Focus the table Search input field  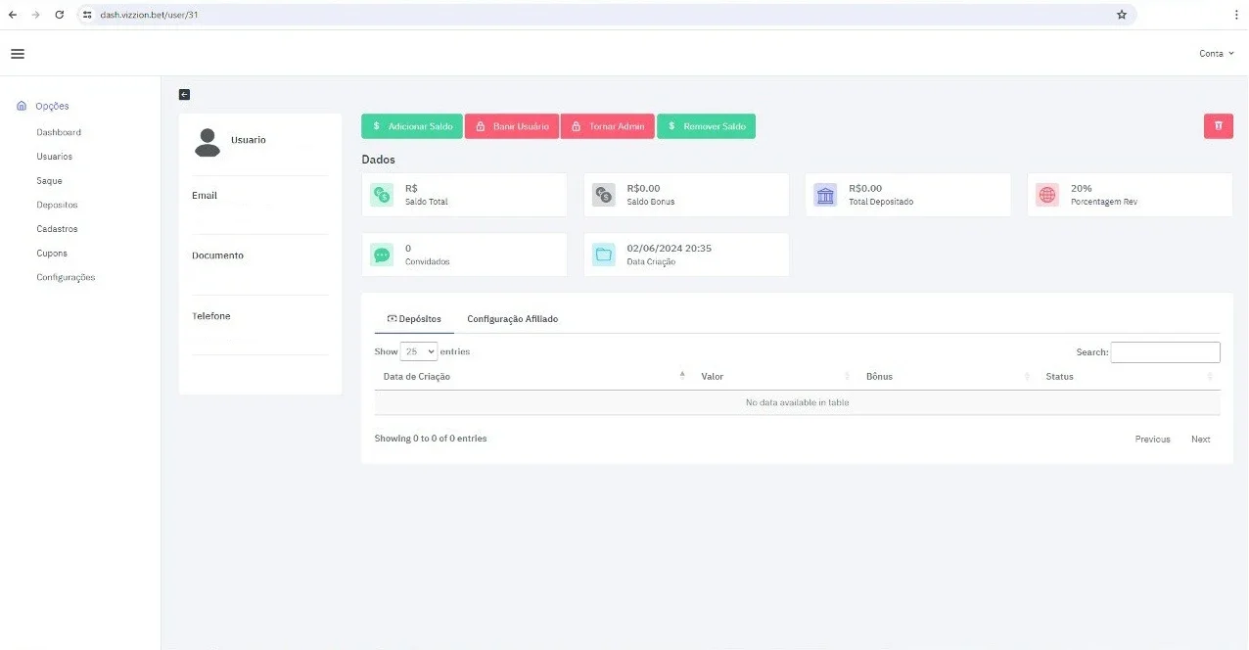tap(1165, 352)
